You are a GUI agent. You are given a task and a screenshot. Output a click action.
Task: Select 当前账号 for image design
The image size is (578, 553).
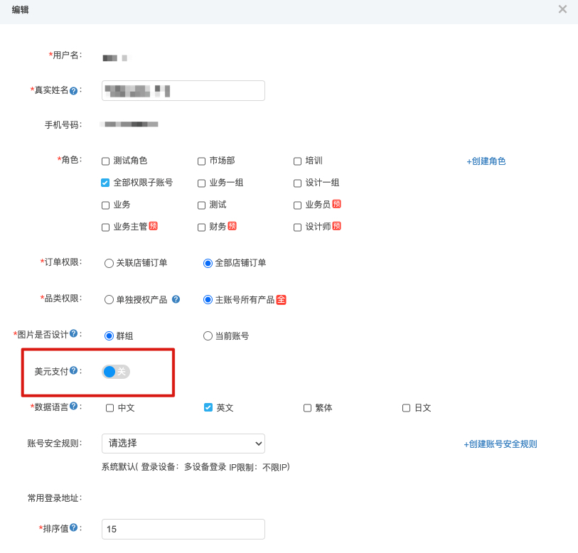tap(208, 336)
